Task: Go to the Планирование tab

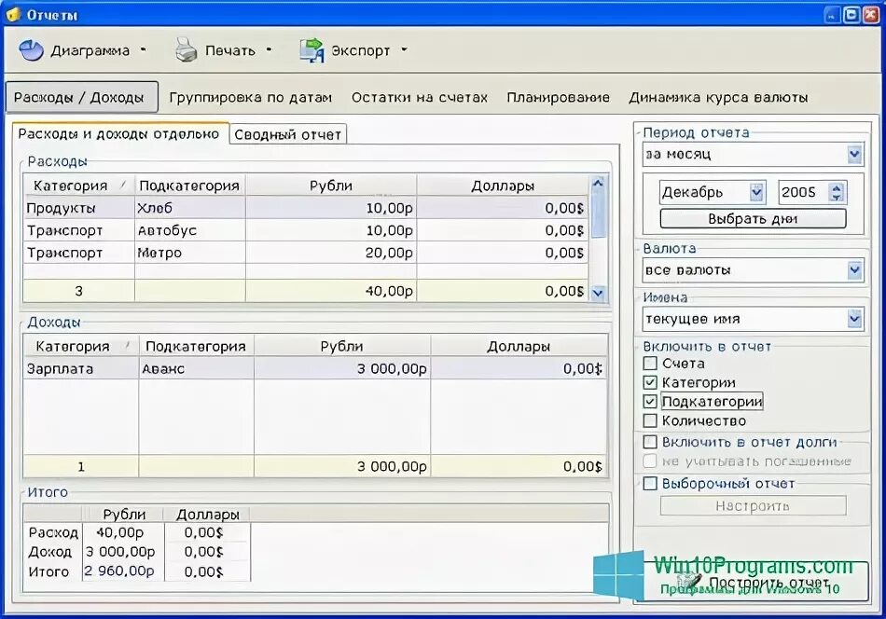Action: pyautogui.click(x=558, y=97)
